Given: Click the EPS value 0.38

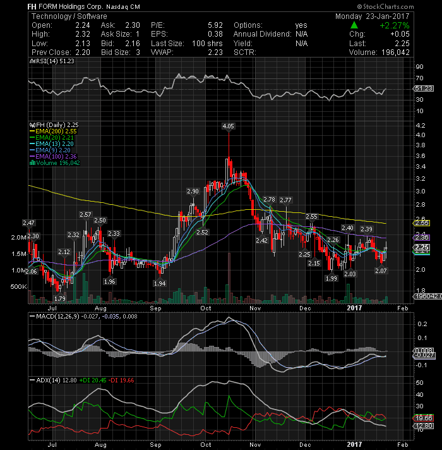Looking at the screenshot, I should pos(215,34).
